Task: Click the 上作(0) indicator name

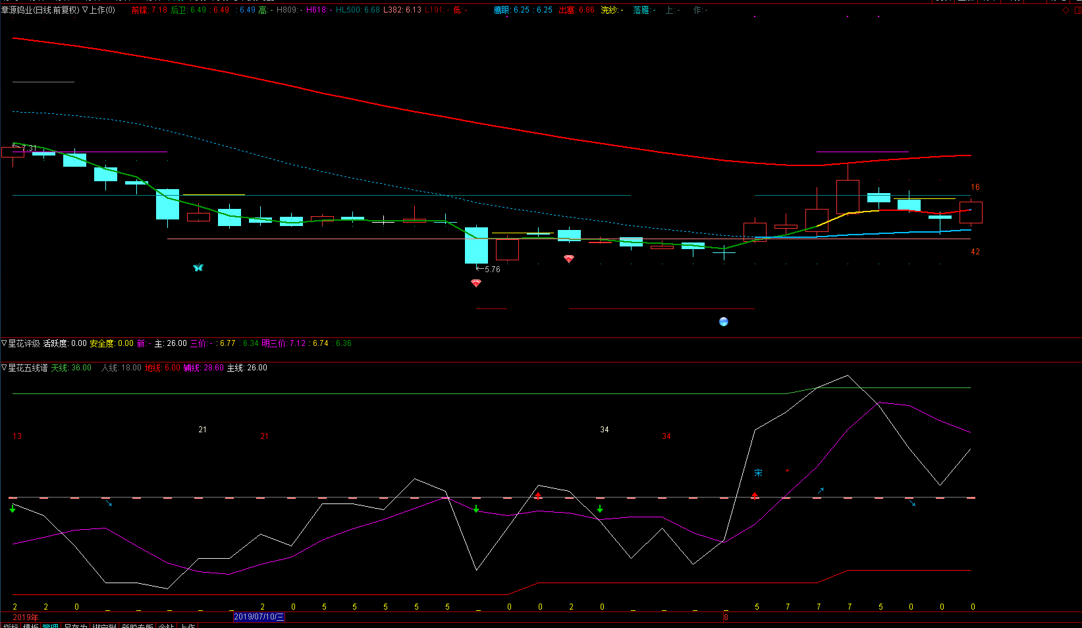Action: click(x=102, y=10)
